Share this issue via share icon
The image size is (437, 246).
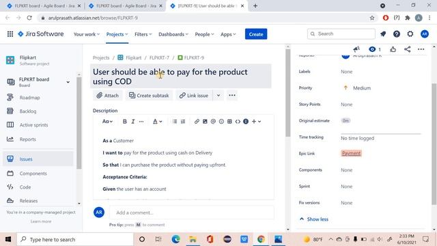click(407, 49)
